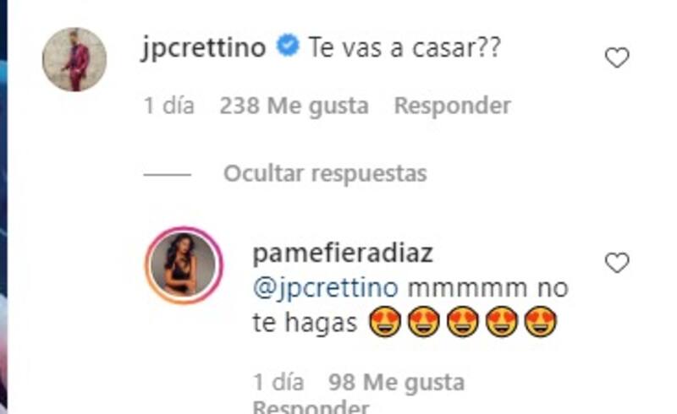Click the 1 día timestamp on jpcrettino's comment
This screenshot has width=677, height=414.
[x=169, y=106]
